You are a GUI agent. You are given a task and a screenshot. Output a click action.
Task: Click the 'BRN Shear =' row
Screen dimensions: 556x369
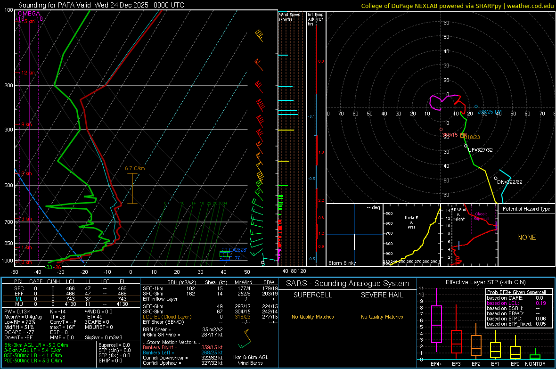(183, 329)
